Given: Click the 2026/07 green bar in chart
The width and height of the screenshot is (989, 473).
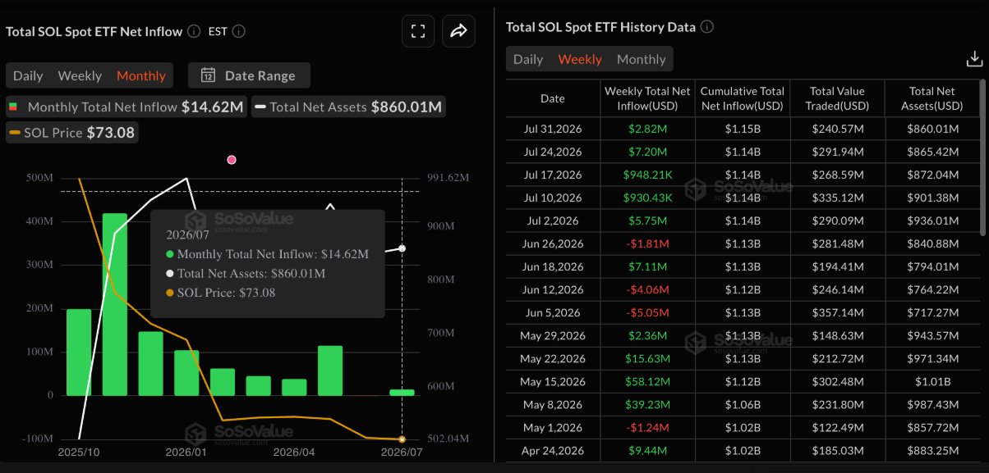Looking at the screenshot, I should pyautogui.click(x=402, y=392).
